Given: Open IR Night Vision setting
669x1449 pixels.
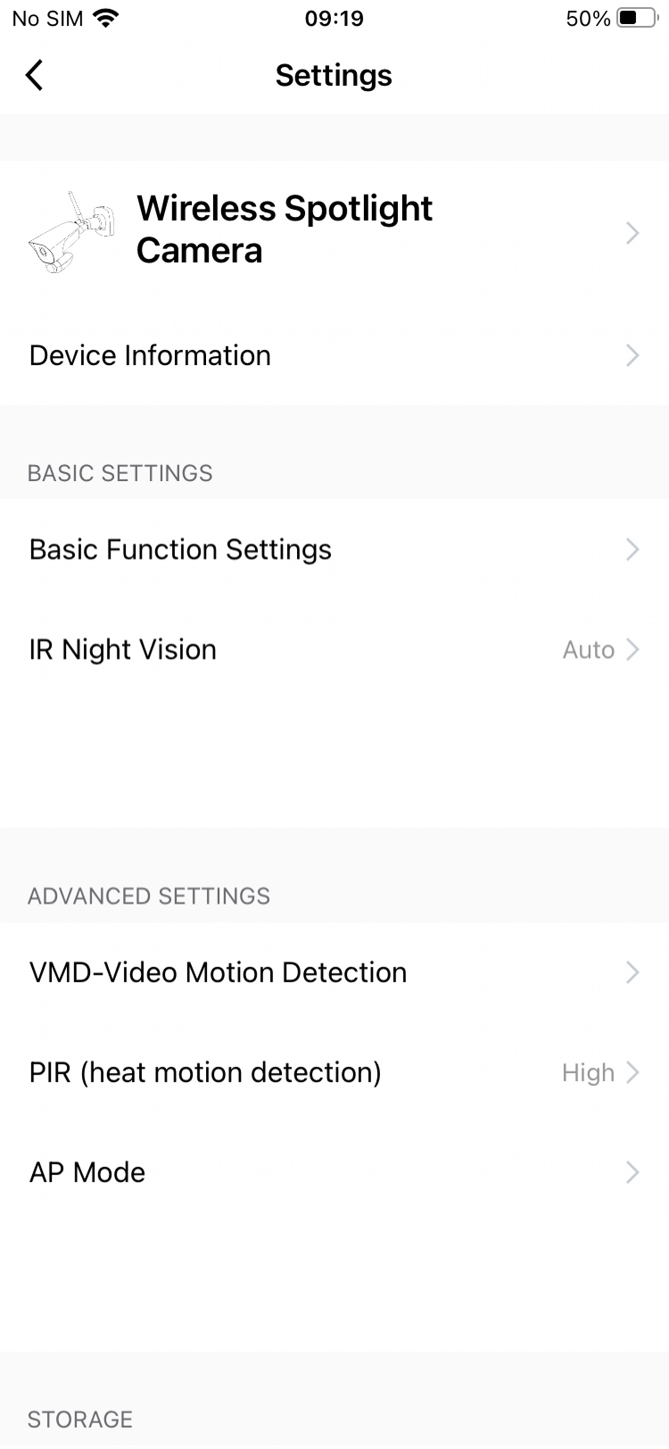Looking at the screenshot, I should [x=334, y=650].
